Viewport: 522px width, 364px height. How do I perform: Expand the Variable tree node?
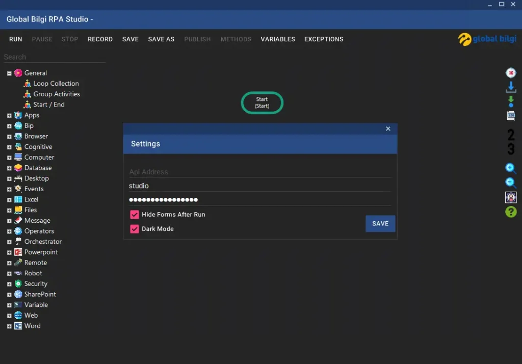[x=9, y=305]
